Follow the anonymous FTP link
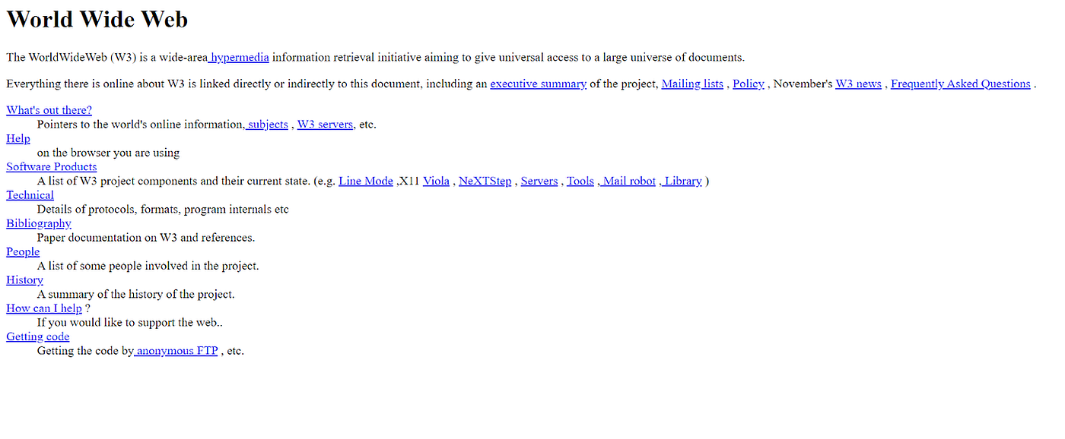This screenshot has height=439, width=1065. click(176, 351)
